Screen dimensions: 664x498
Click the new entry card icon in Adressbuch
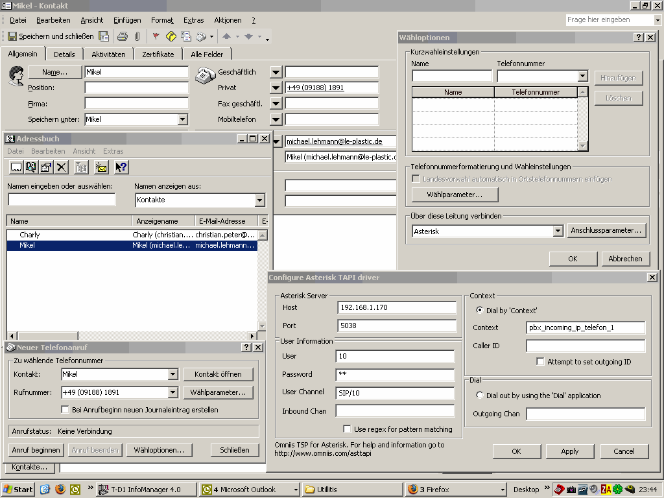click(16, 167)
